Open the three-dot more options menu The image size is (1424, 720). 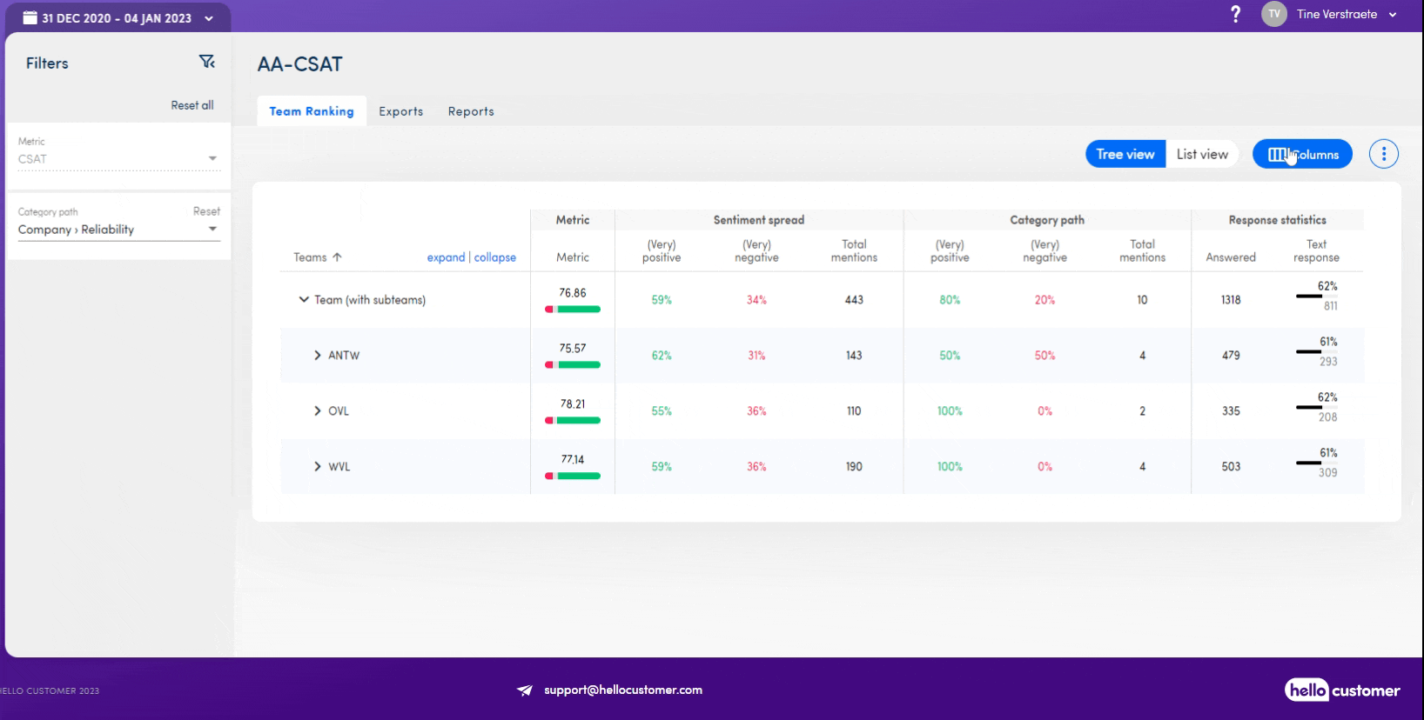(1383, 154)
